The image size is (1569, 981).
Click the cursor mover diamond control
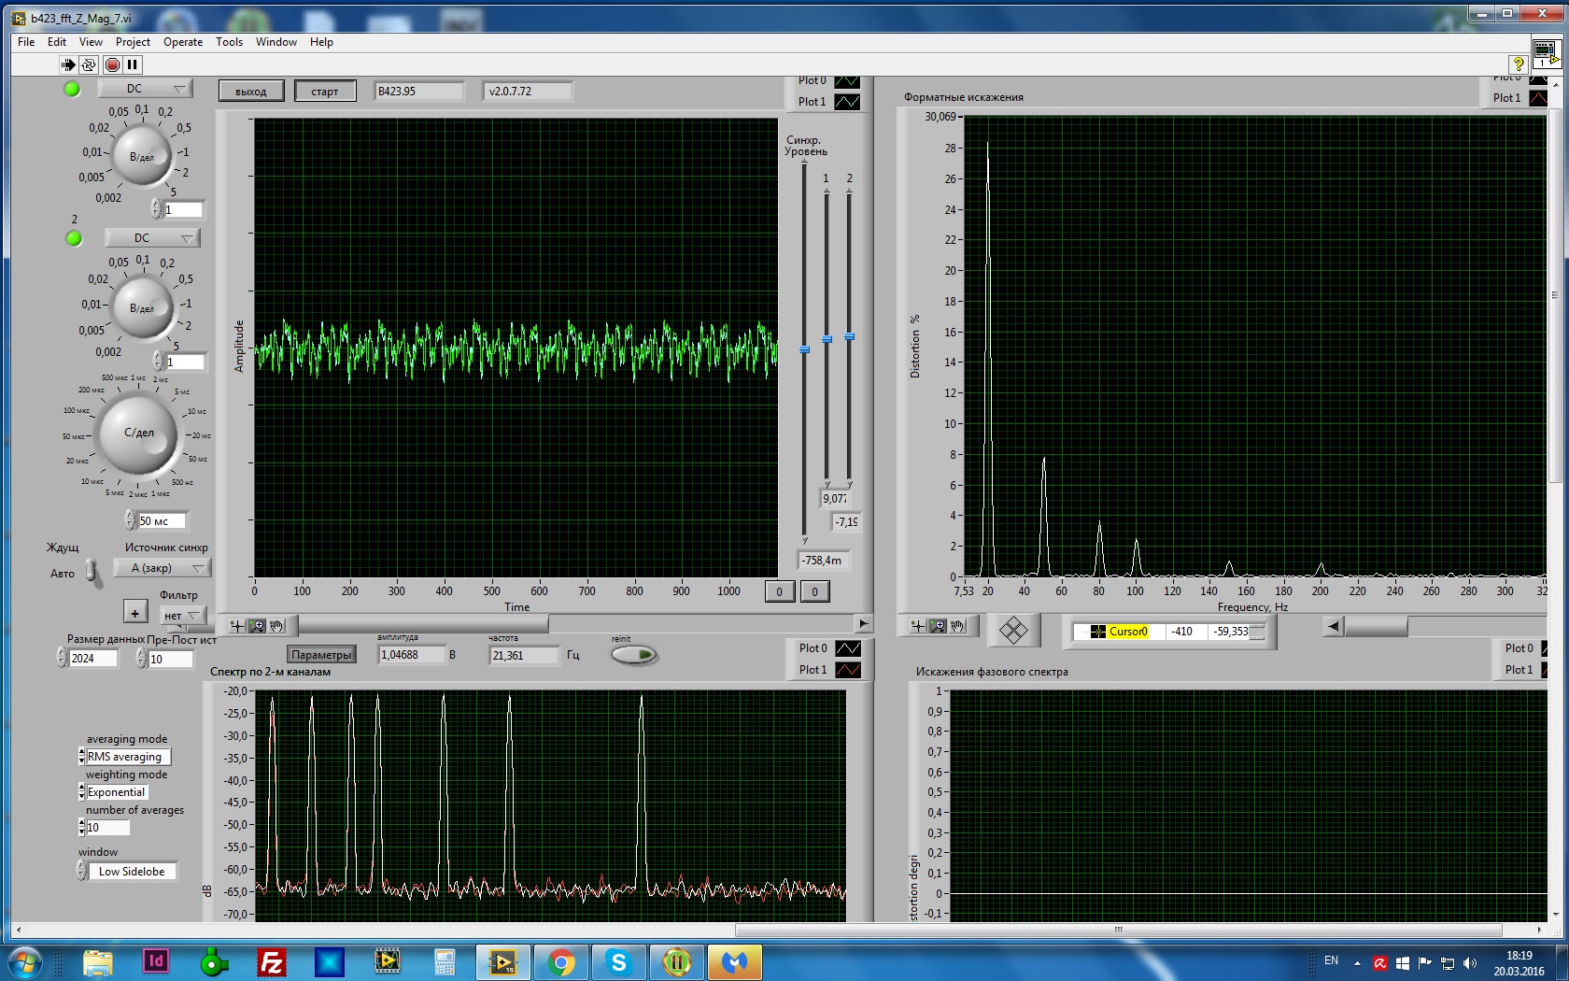(1013, 630)
